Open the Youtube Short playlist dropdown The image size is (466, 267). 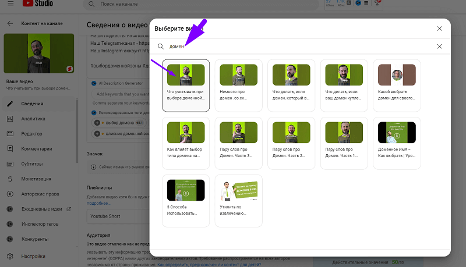point(119,216)
